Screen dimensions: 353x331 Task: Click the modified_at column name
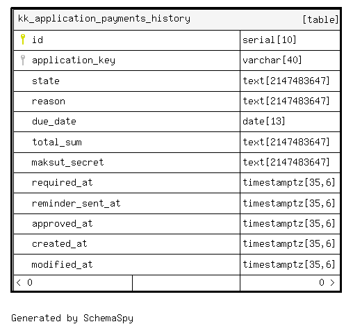coord(63,264)
